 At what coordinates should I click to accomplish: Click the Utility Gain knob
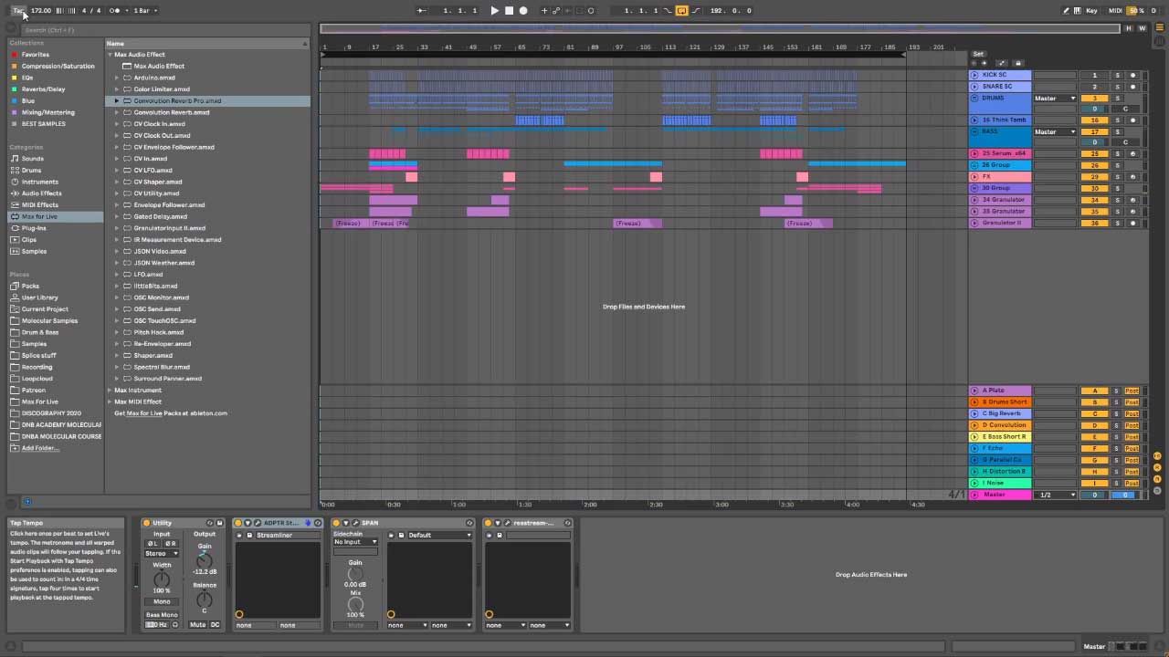[205, 561]
